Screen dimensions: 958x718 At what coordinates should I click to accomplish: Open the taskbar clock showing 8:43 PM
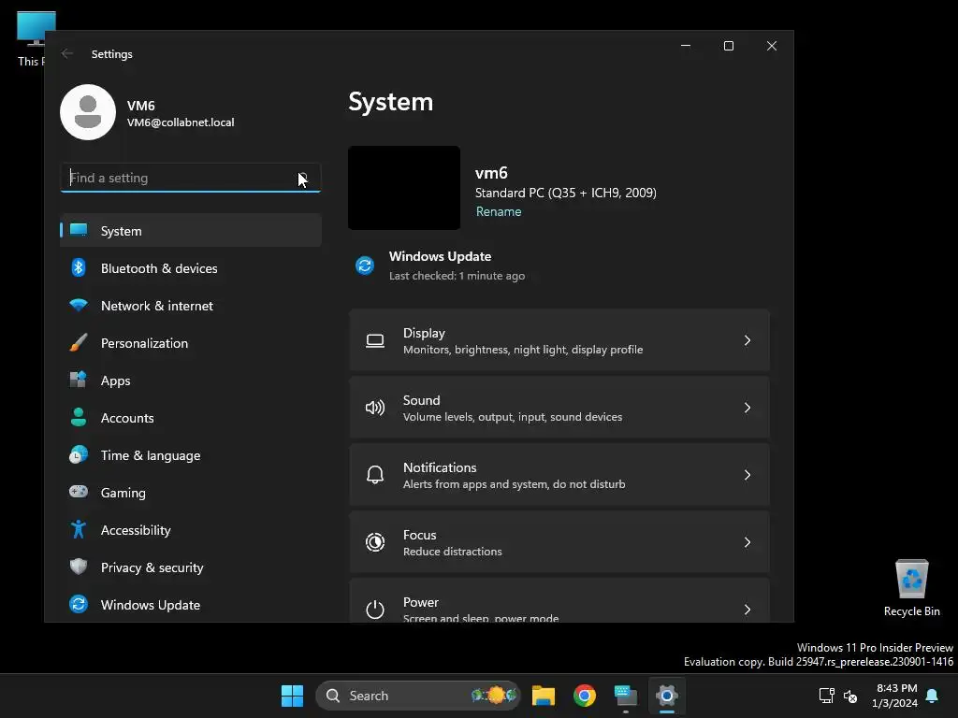[x=895, y=696]
